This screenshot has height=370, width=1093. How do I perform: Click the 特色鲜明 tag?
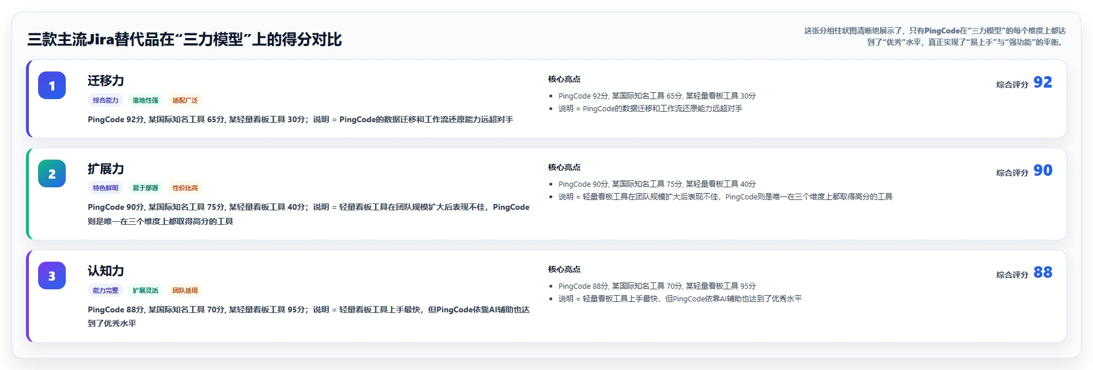(106, 188)
